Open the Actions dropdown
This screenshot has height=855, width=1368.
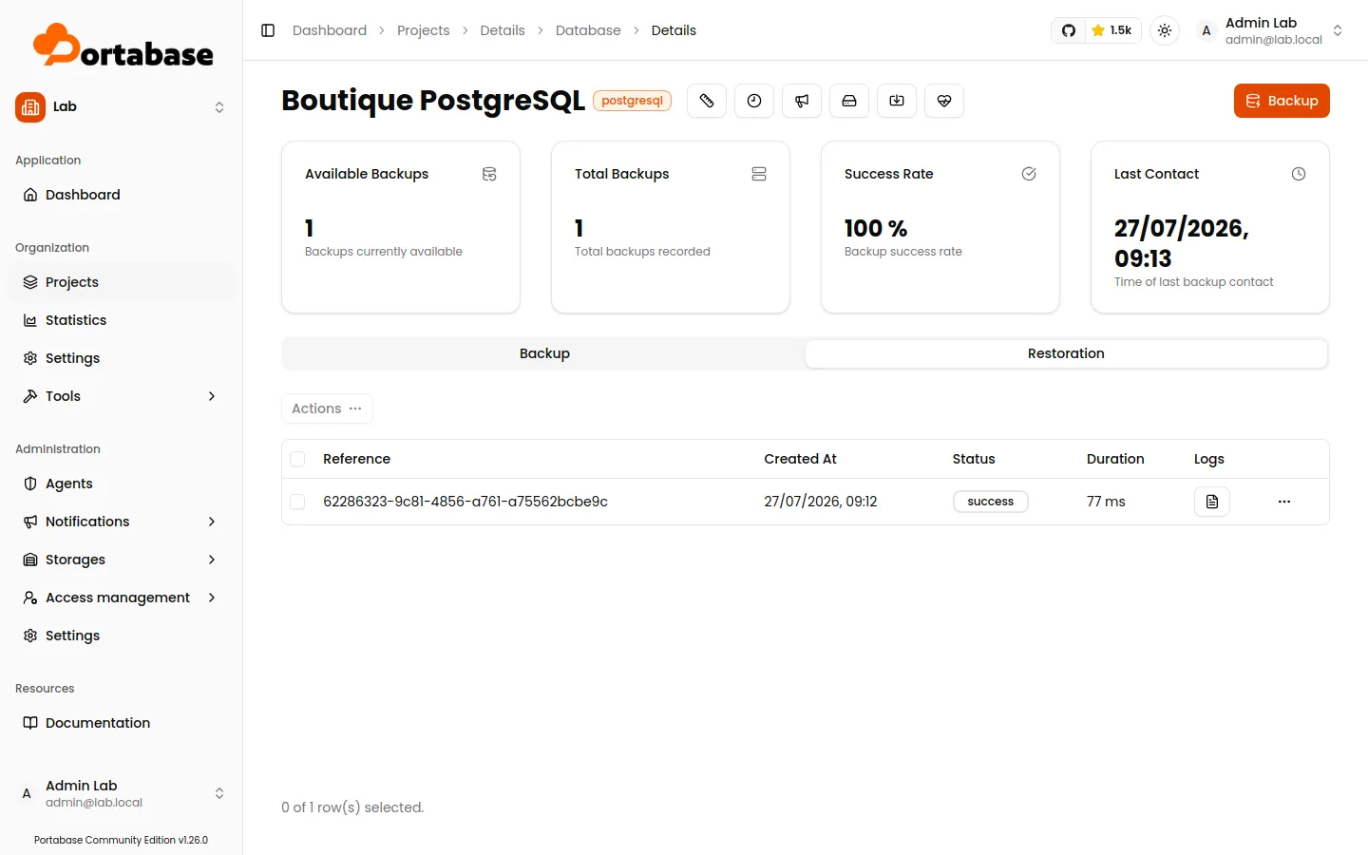tap(327, 408)
